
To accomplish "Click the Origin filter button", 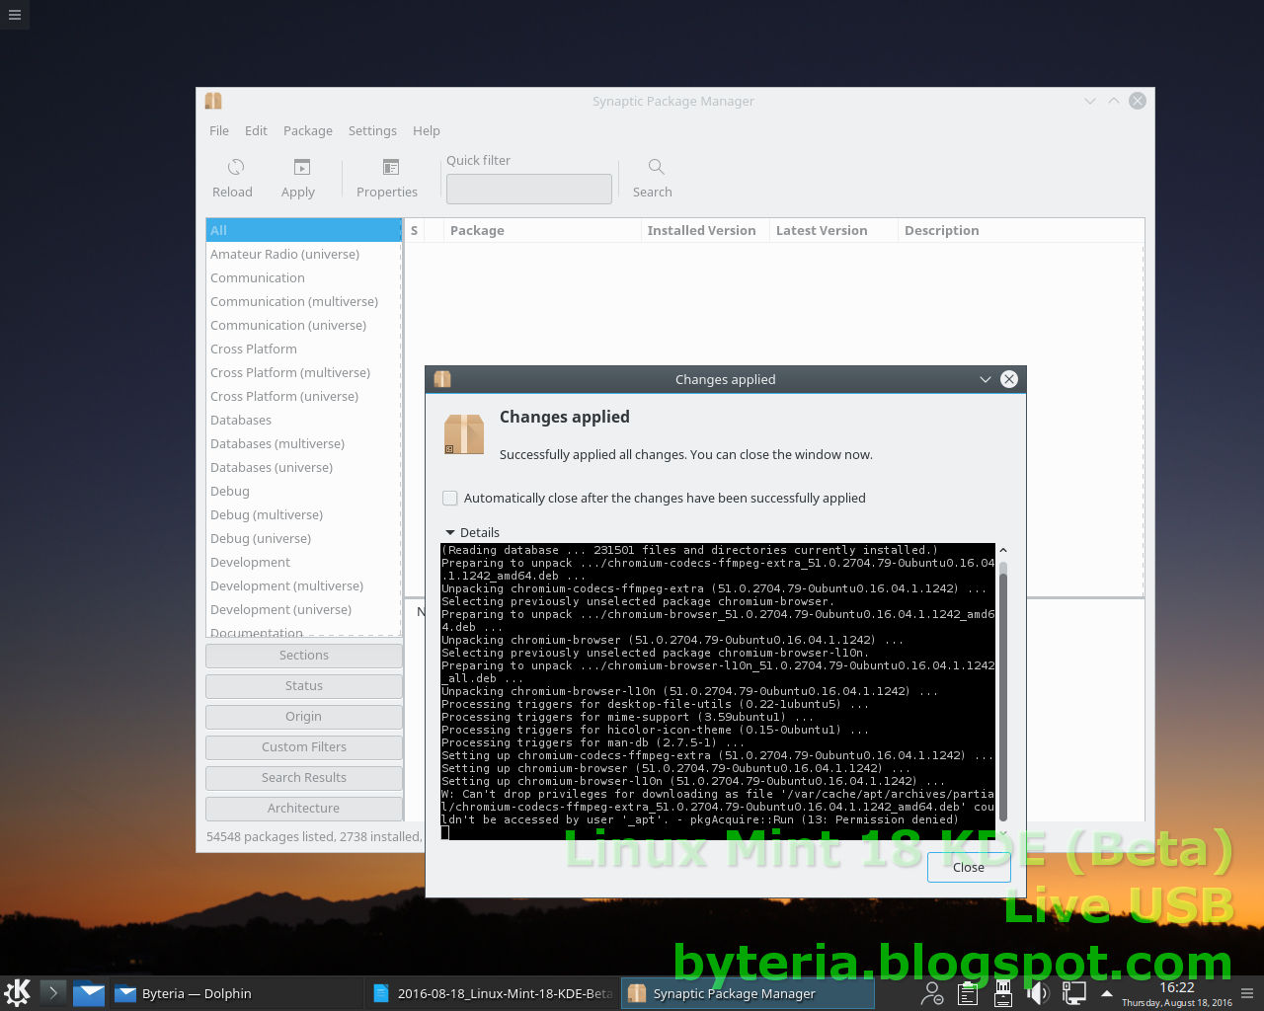I will tap(304, 717).
